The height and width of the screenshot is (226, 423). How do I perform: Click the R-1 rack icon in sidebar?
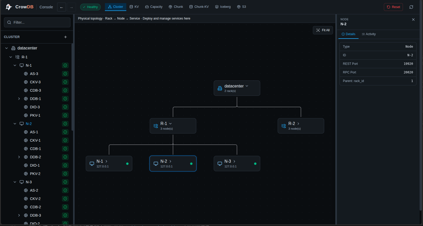pyautogui.click(x=17, y=57)
